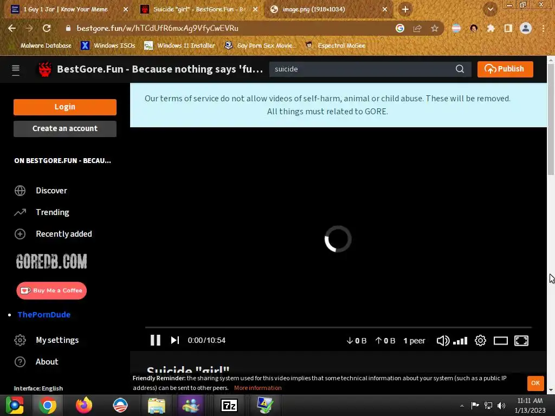555x416 pixels.
Task: Toggle theater mode in player
Action: 500,341
